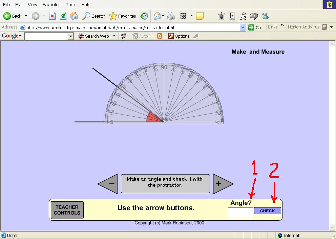The width and height of the screenshot is (336, 239).
Task: Open the Tools menu
Action: click(x=71, y=4)
